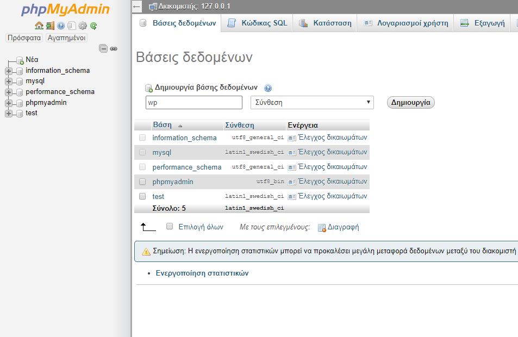
Task: Click privileges icon in phpmyadmin row
Action: (292, 182)
